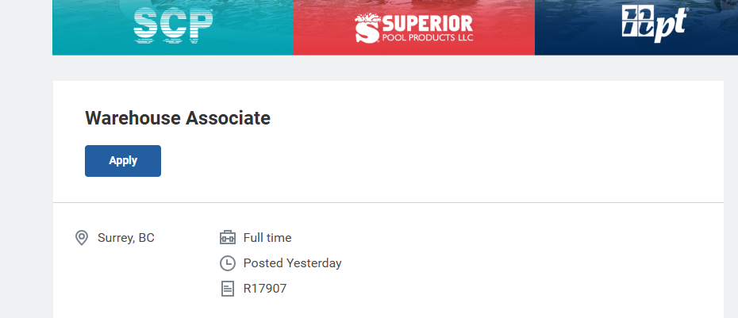Click the POOL PRODUCTS LLC text in the logo
738x318 pixels.
pos(428,37)
